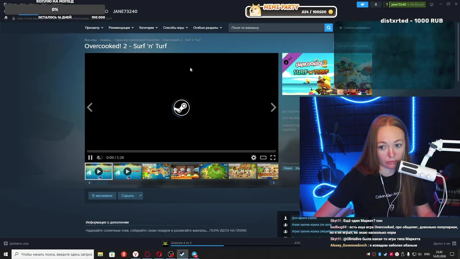Open Opera browser red icon in taskbar
This screenshot has height=259, width=460.
click(x=159, y=254)
